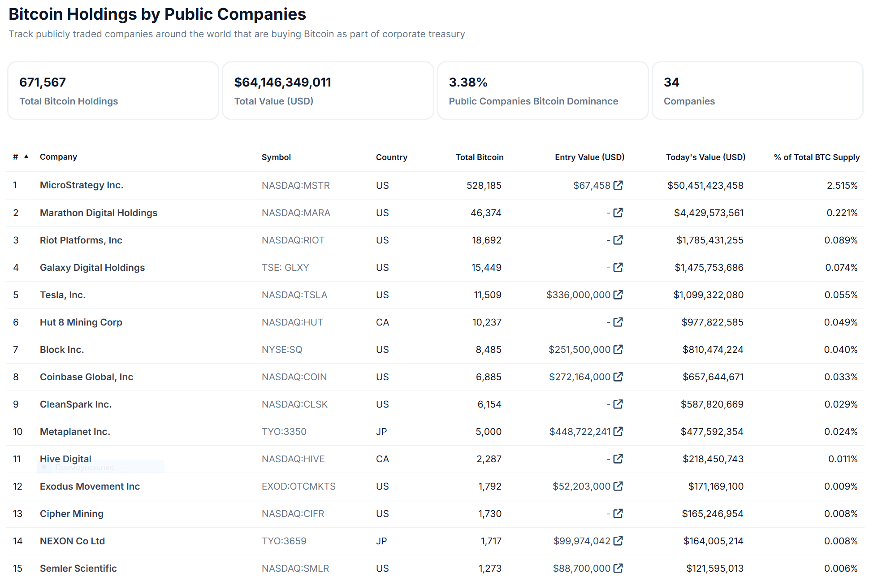Click the EXOD:OTCMKTS symbol text
This screenshot has width=891, height=582.
298,486
